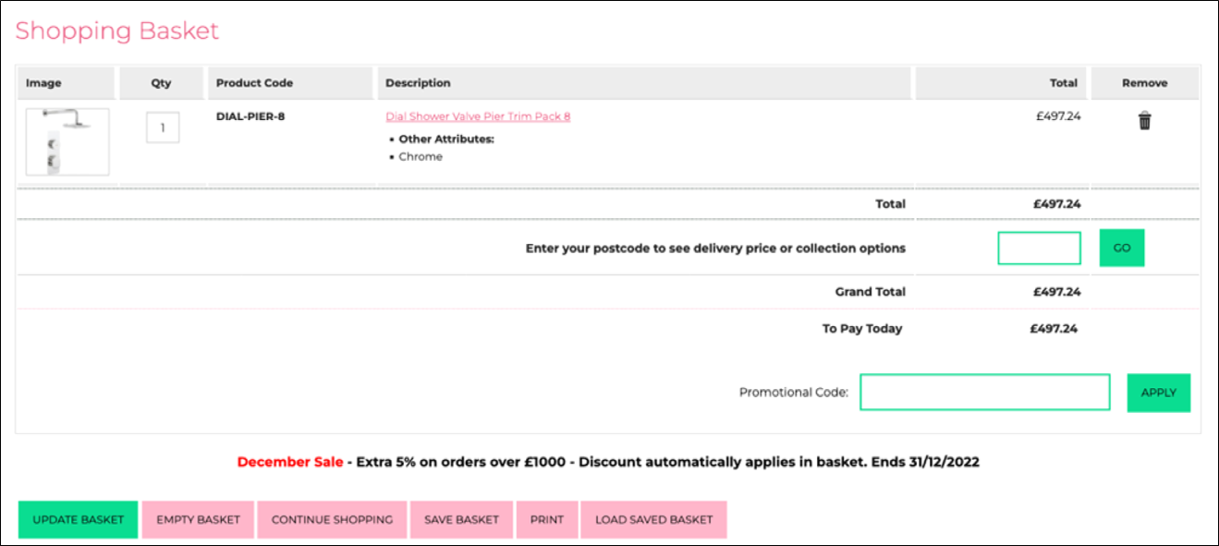Click GO to check delivery price
1219x546 pixels.
[x=1120, y=248]
